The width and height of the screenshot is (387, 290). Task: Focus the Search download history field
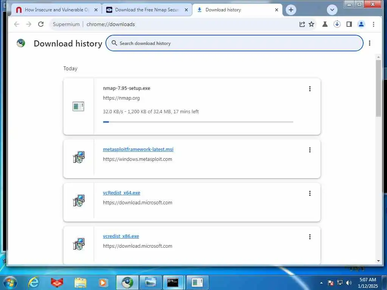pos(234,43)
